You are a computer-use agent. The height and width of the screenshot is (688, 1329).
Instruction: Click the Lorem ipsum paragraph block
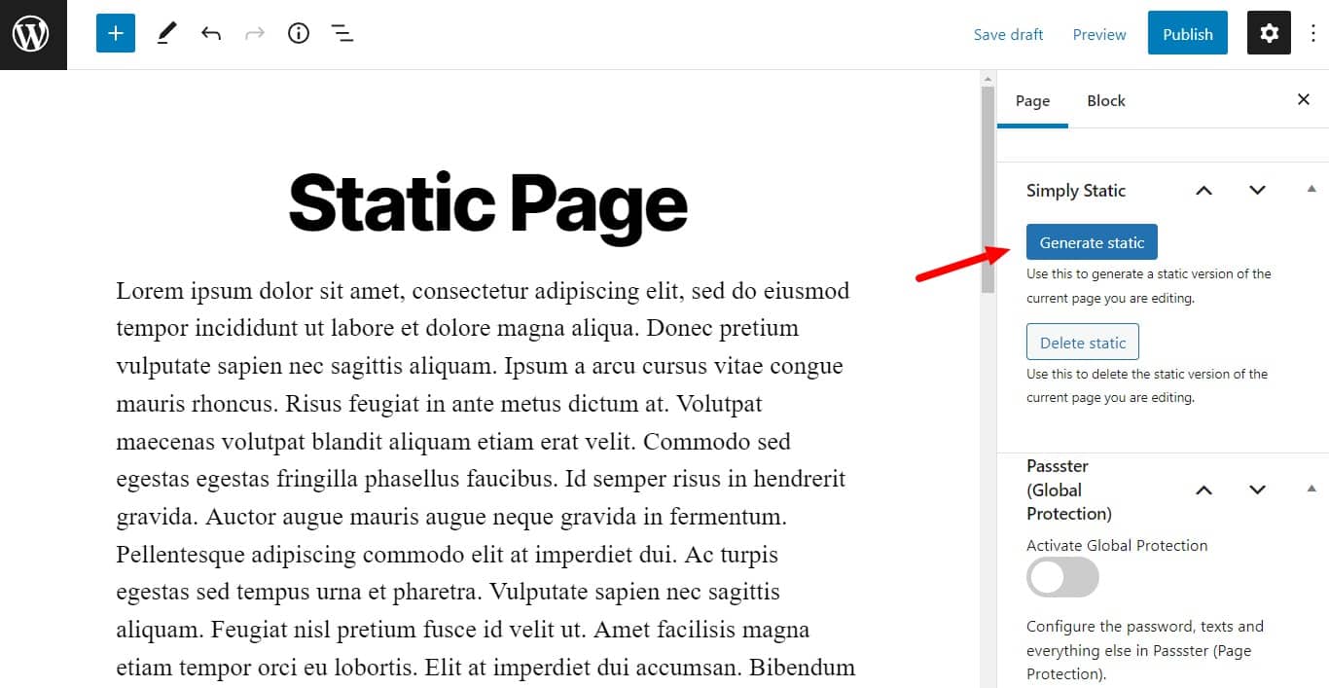coord(485,479)
